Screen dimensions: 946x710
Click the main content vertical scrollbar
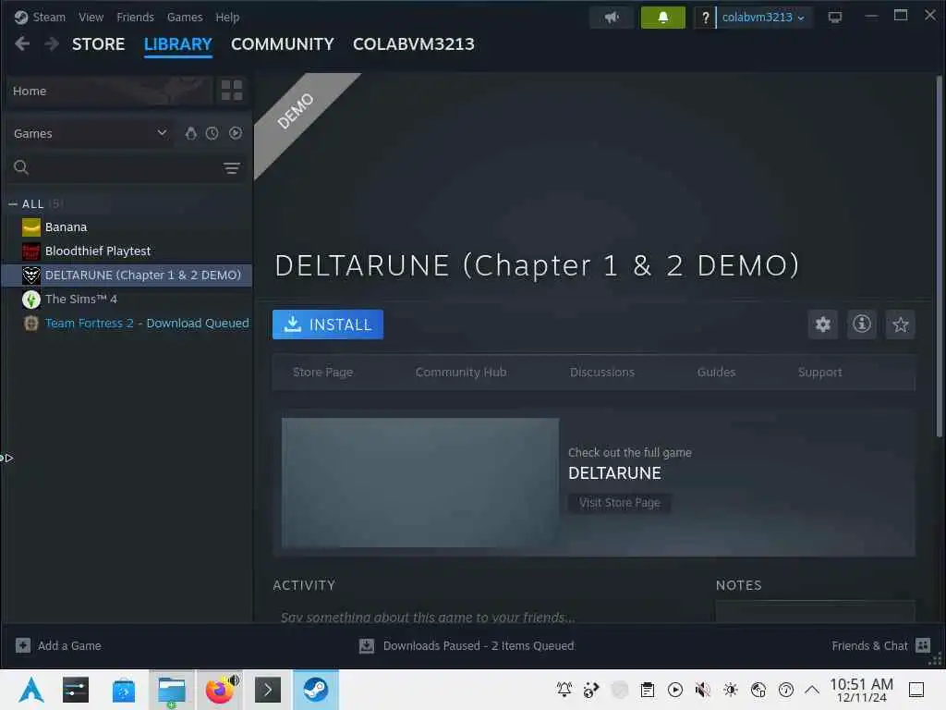pos(939,256)
